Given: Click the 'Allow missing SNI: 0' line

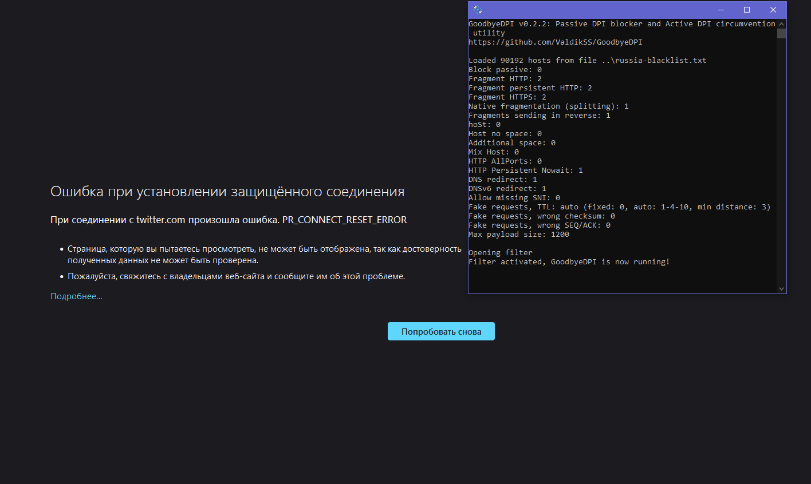Looking at the screenshot, I should pyautogui.click(x=514, y=198).
